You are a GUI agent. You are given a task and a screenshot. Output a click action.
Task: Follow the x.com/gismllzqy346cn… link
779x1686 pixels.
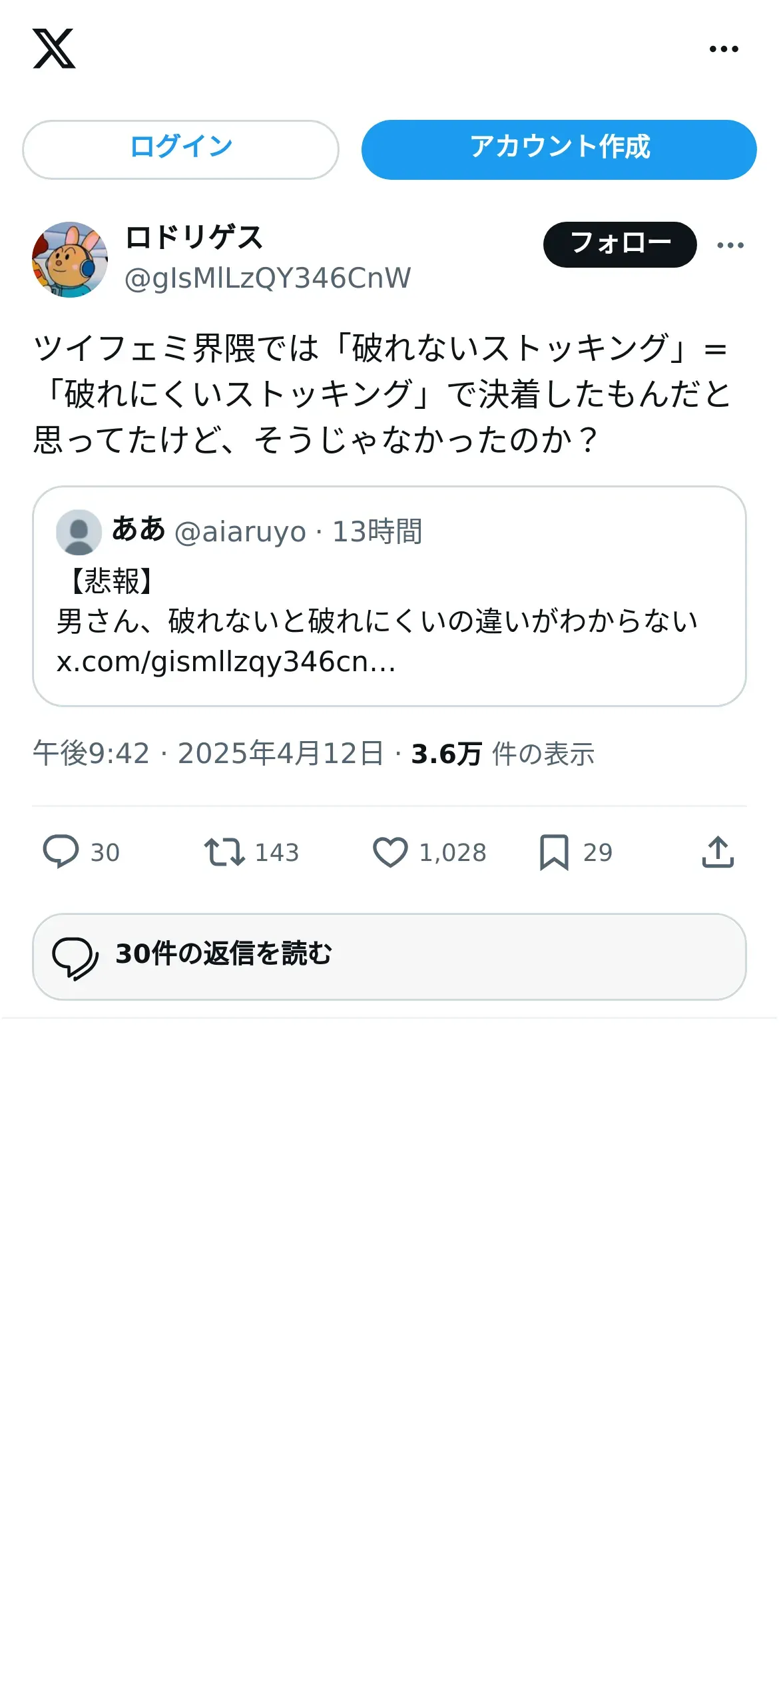pos(226,661)
